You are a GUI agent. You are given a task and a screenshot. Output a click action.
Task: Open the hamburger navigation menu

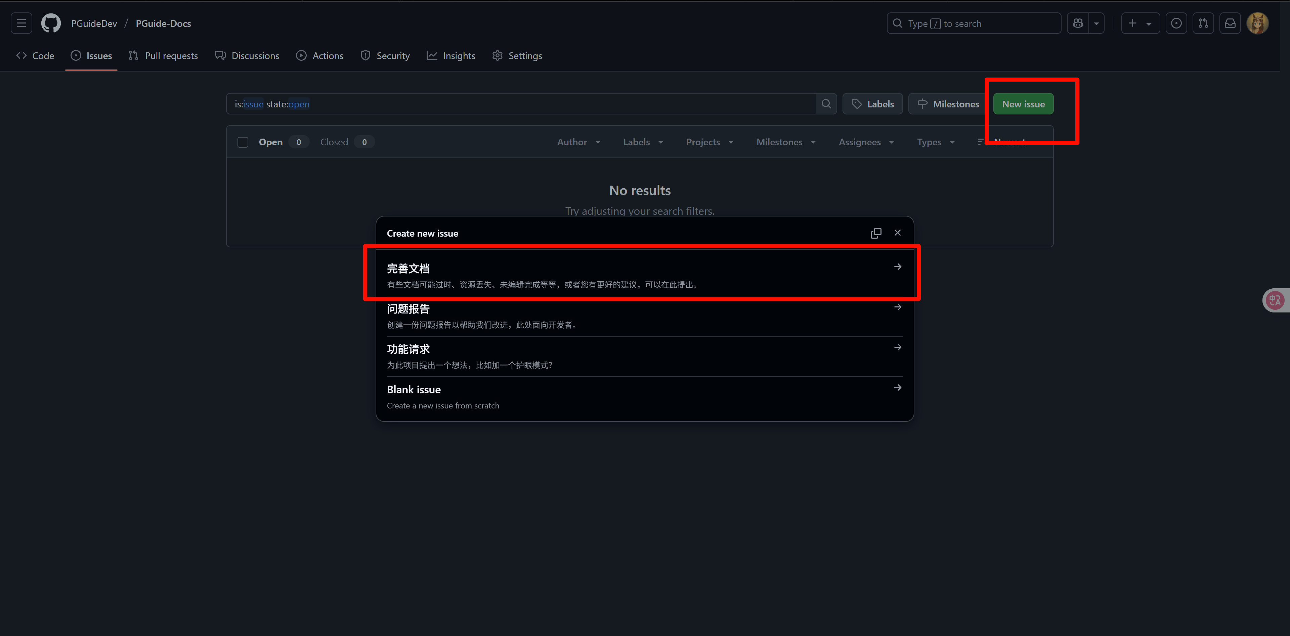[x=21, y=23]
